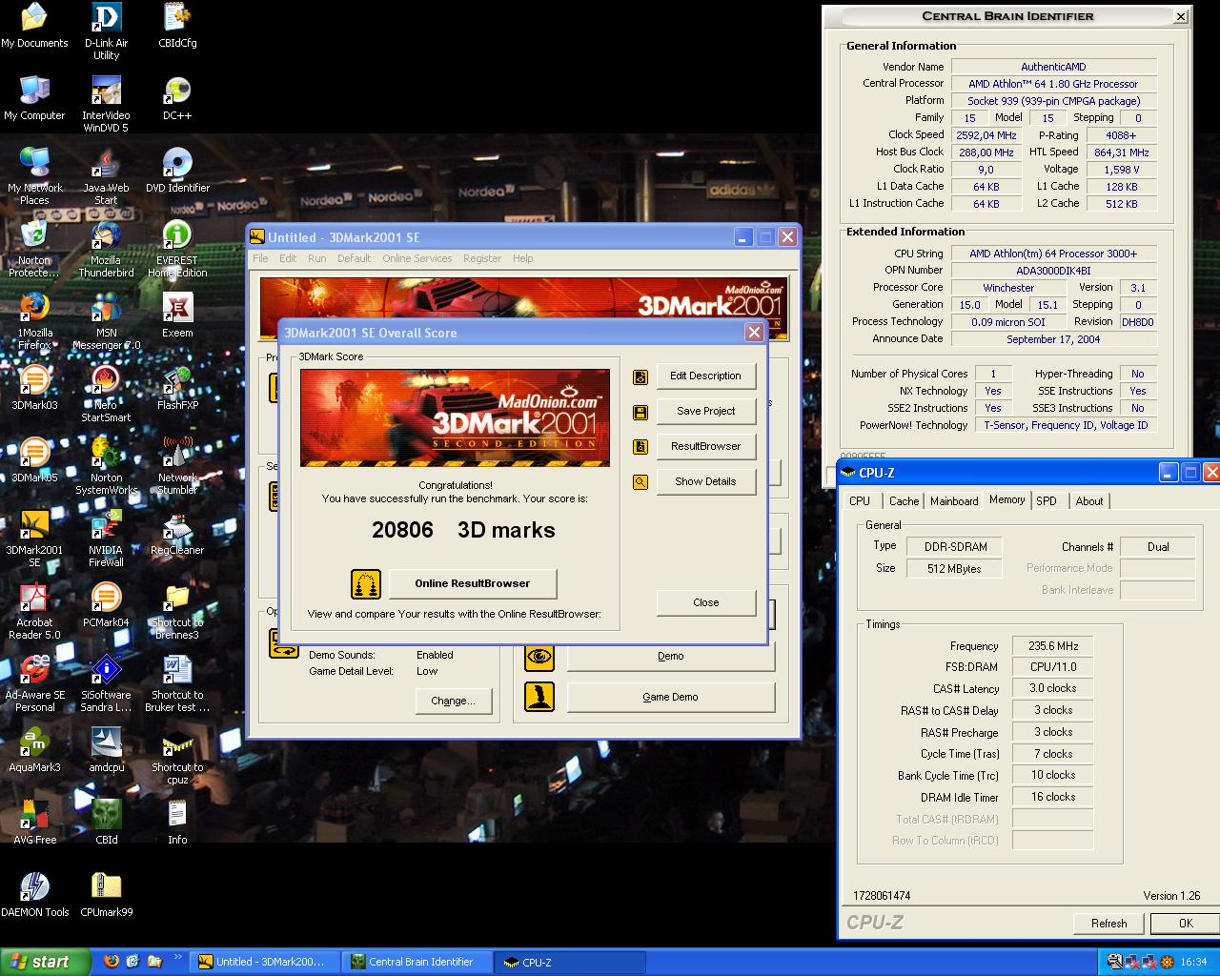This screenshot has width=1220, height=976.
Task: Click the Online ResultBrowser button
Action: coord(472,583)
